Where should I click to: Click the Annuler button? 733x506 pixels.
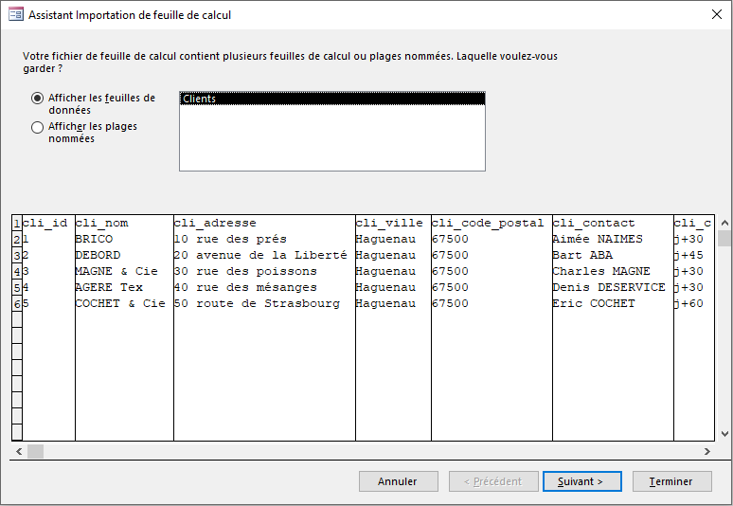pyautogui.click(x=398, y=481)
